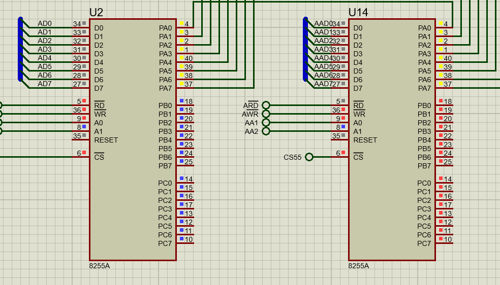Click the blue state marker on U2 pin 14
This screenshot has width=500, height=285.
click(181, 179)
